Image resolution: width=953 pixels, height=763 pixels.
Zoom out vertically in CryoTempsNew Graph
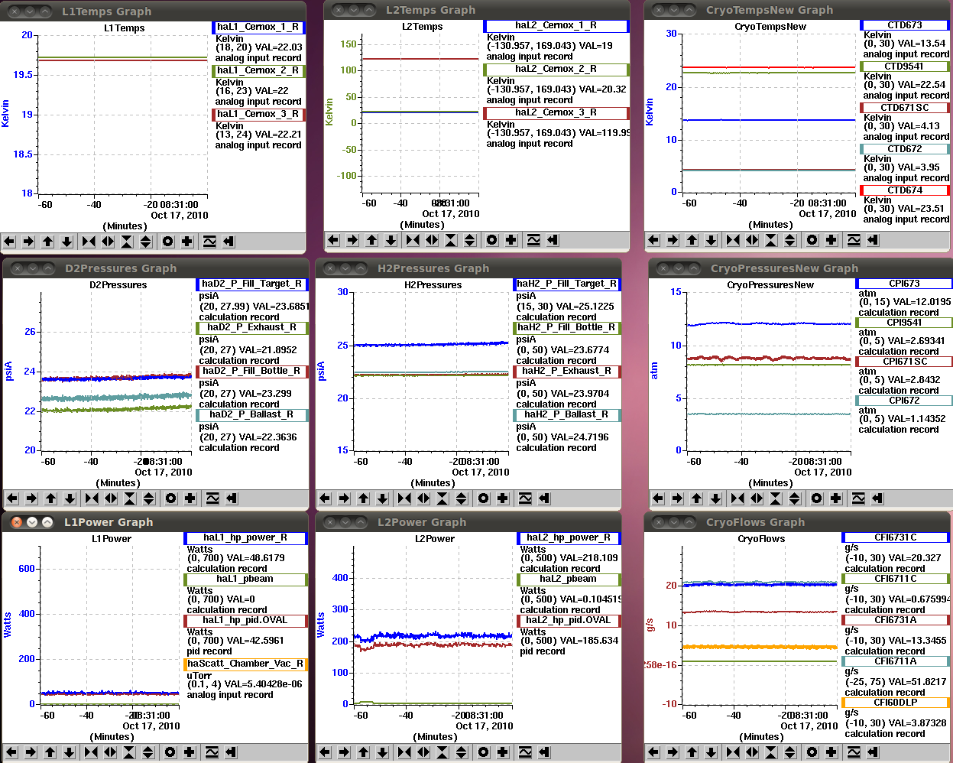pyautogui.click(x=790, y=240)
